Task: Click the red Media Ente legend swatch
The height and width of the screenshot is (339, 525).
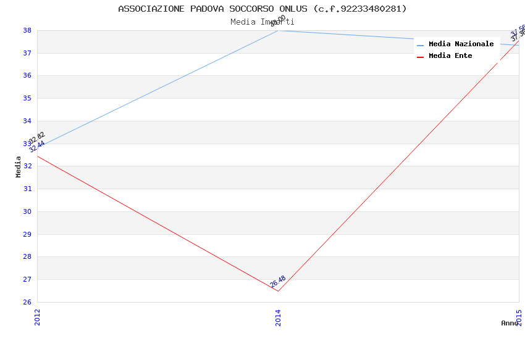Action: coord(420,57)
